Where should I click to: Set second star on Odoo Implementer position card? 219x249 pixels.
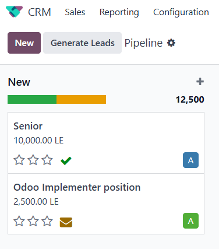pos(33,221)
